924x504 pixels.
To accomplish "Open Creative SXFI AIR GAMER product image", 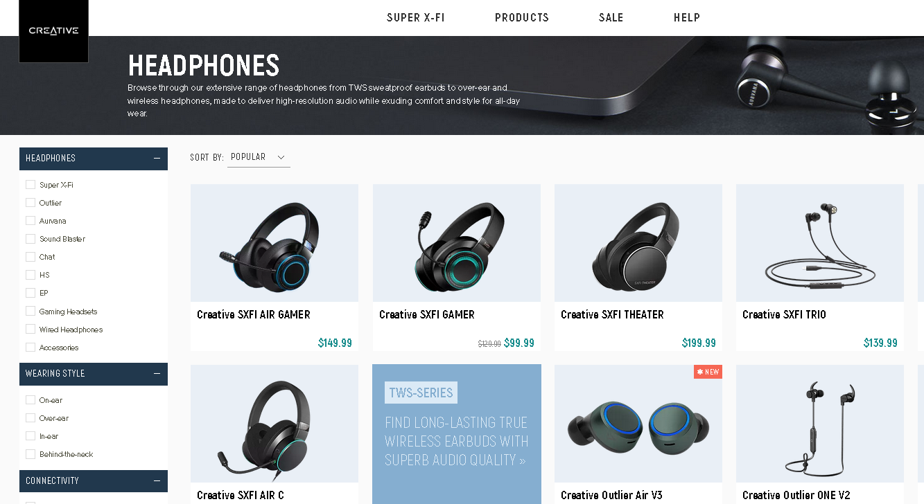I will [x=274, y=243].
